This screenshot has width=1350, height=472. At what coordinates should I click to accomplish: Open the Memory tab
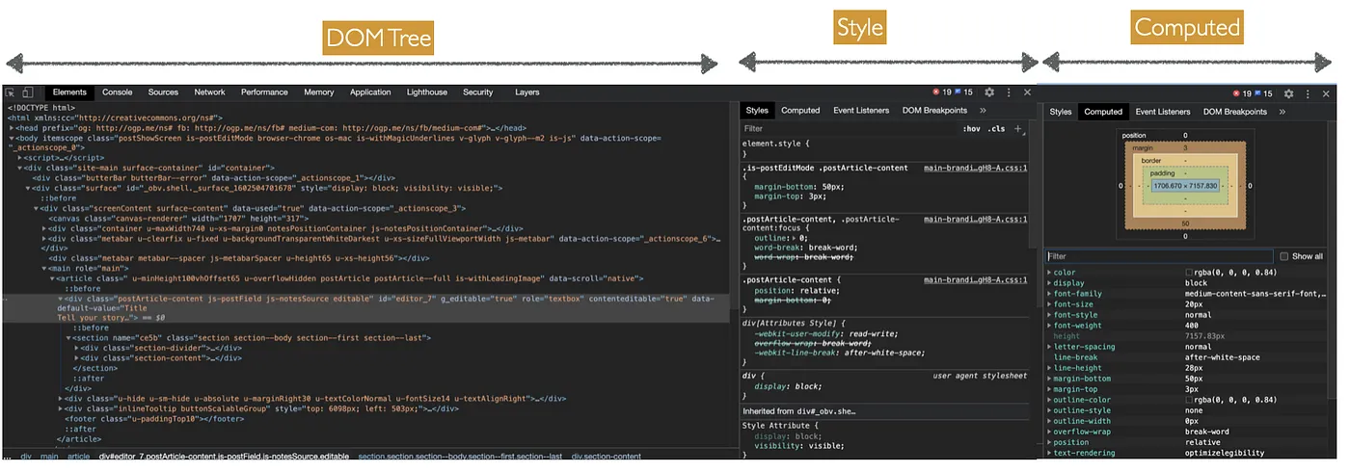click(319, 92)
